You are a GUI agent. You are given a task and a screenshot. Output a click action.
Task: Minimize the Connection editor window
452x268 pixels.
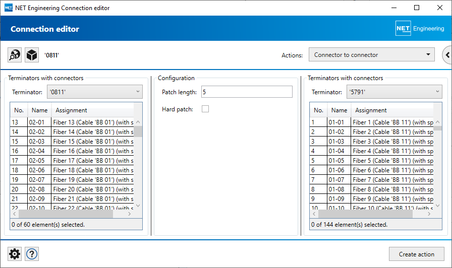[x=394, y=8]
